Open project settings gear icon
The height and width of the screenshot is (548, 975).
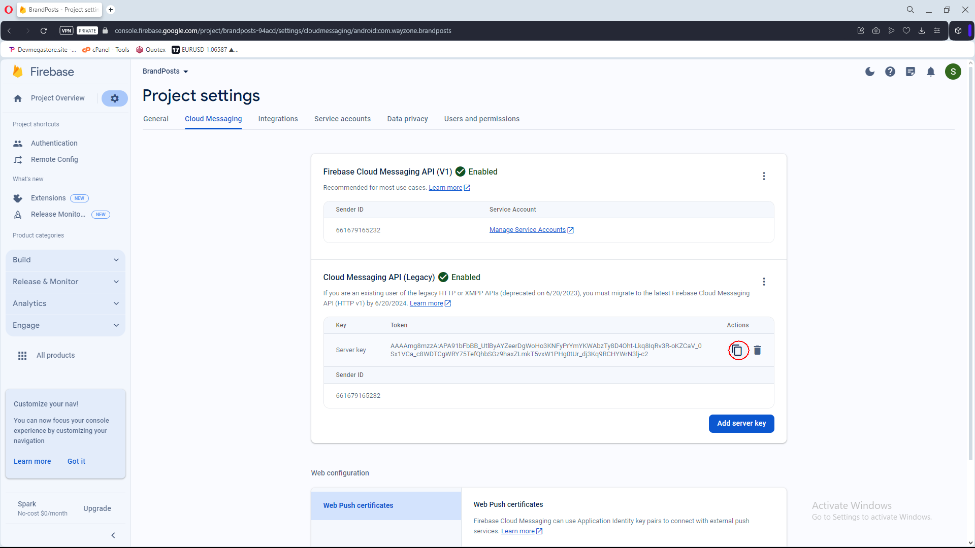click(114, 98)
